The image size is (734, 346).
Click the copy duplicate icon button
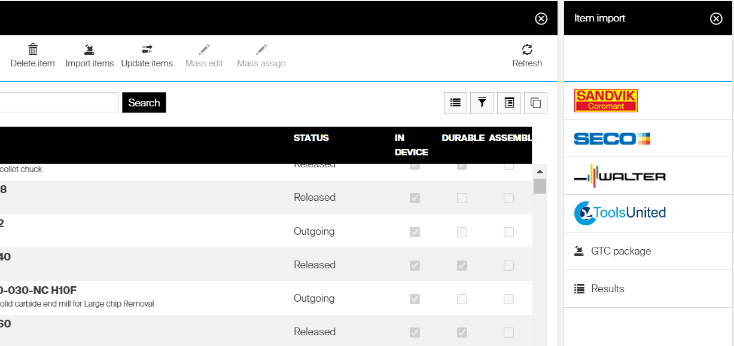535,103
